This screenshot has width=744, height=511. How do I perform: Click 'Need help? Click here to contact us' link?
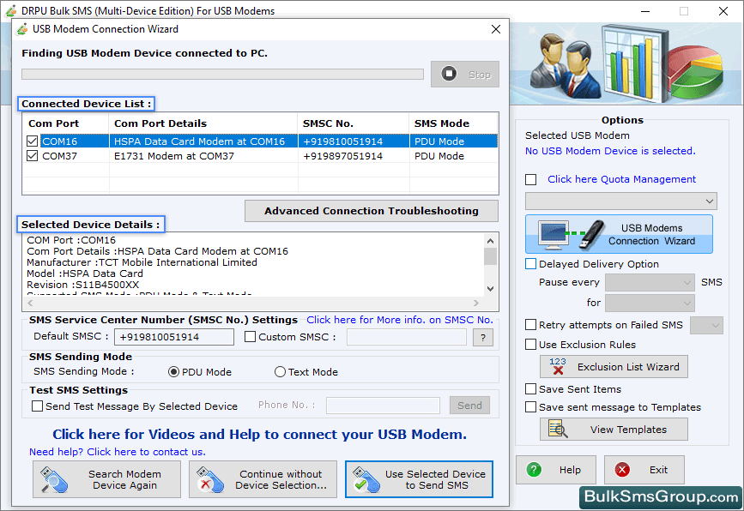(x=118, y=452)
